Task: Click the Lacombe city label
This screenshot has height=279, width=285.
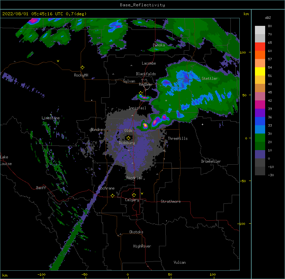Action: (149, 63)
